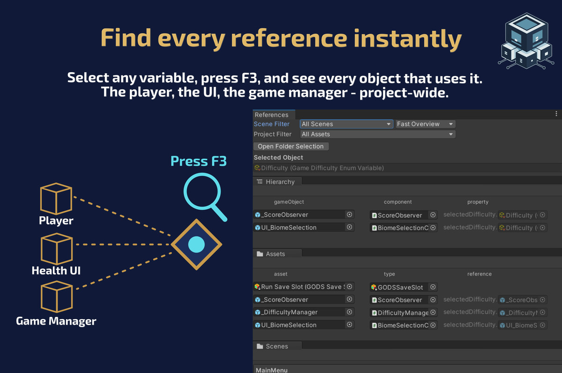562x373 pixels.
Task: Click object picker beside ScoreObserver type in Assets section
Action: (x=433, y=300)
